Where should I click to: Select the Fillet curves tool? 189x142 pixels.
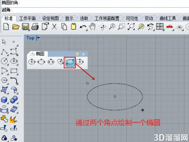click(14, 80)
